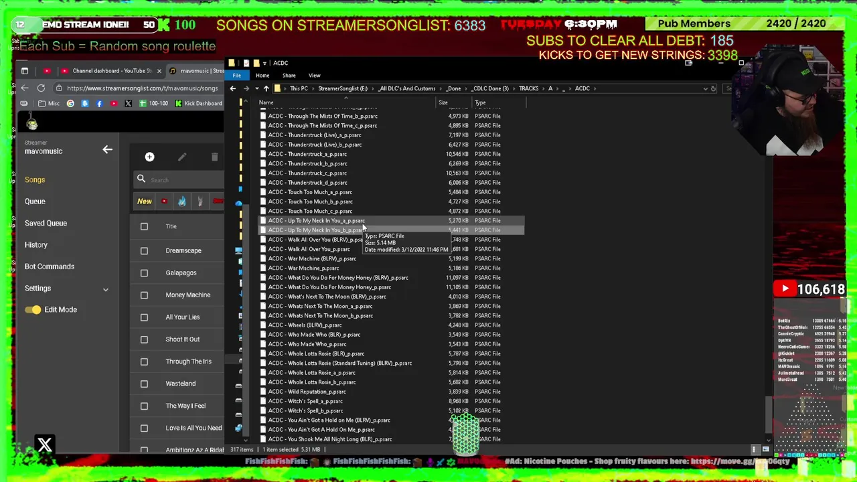Click TRACKS in the Explorer breadcrumb
The height and width of the screenshot is (482, 857).
[x=528, y=88]
